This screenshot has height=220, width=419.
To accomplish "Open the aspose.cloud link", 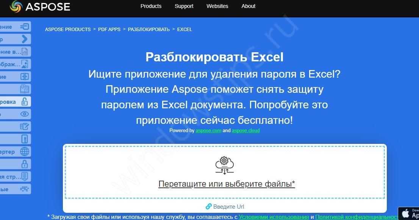I will (x=245, y=130).
